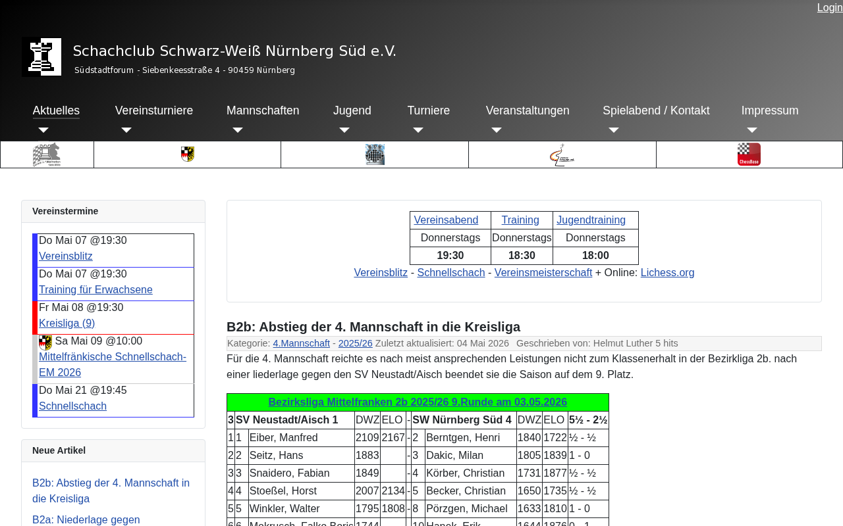Open the ChessBase red icon link
This screenshot has height=526, width=843.
coord(749,155)
